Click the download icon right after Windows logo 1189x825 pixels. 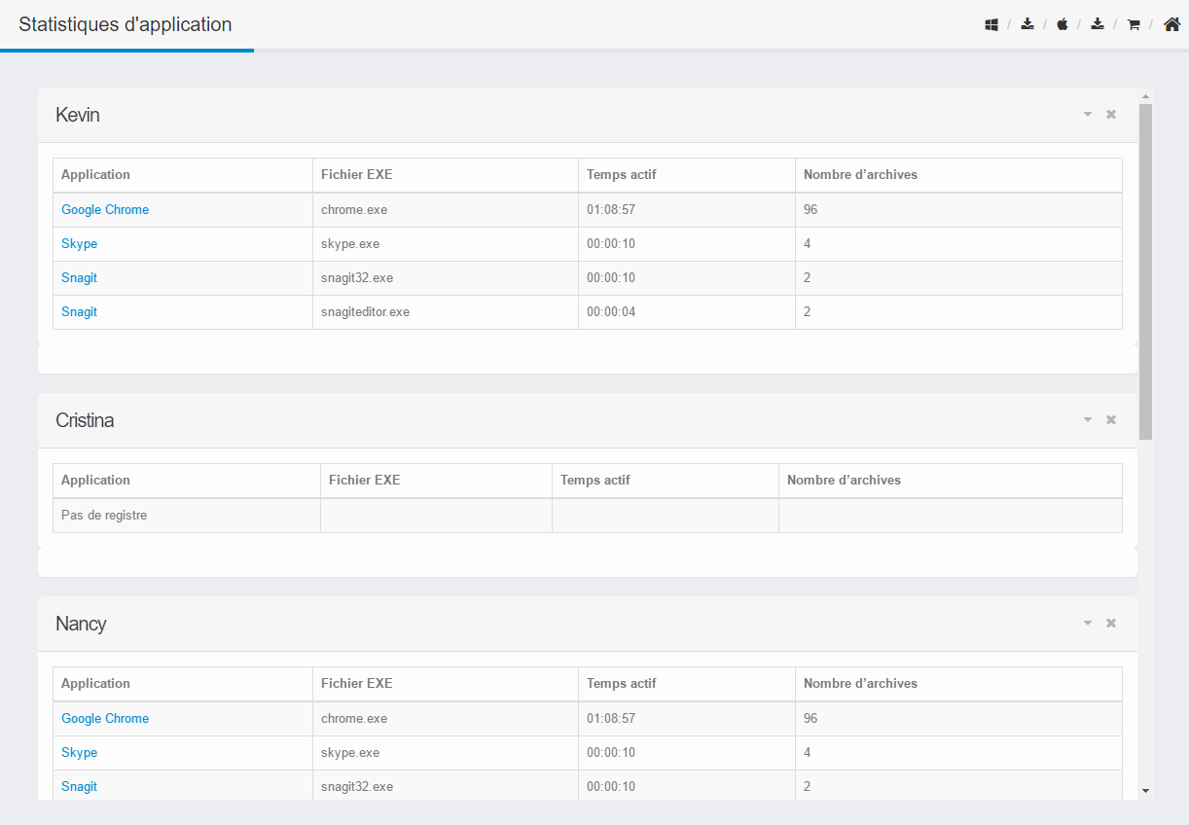(x=1027, y=24)
